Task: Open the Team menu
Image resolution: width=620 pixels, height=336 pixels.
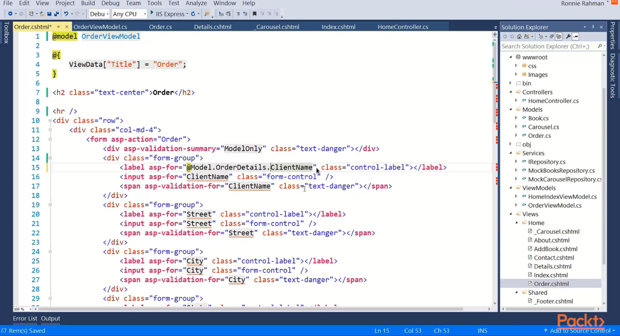Action: pos(133,3)
